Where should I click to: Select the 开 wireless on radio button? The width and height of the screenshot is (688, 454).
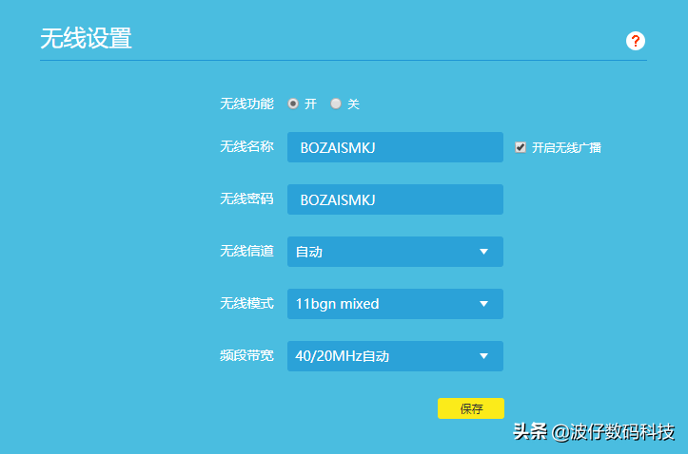[x=293, y=104]
